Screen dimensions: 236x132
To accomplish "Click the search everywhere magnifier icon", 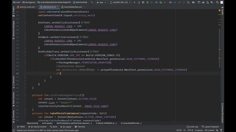I will click(x=217, y=3).
